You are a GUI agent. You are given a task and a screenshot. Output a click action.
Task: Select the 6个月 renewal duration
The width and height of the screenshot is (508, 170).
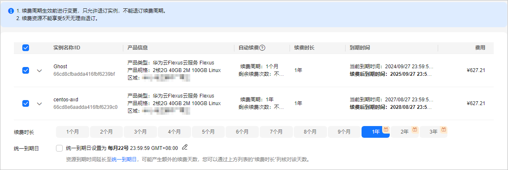click(242, 131)
